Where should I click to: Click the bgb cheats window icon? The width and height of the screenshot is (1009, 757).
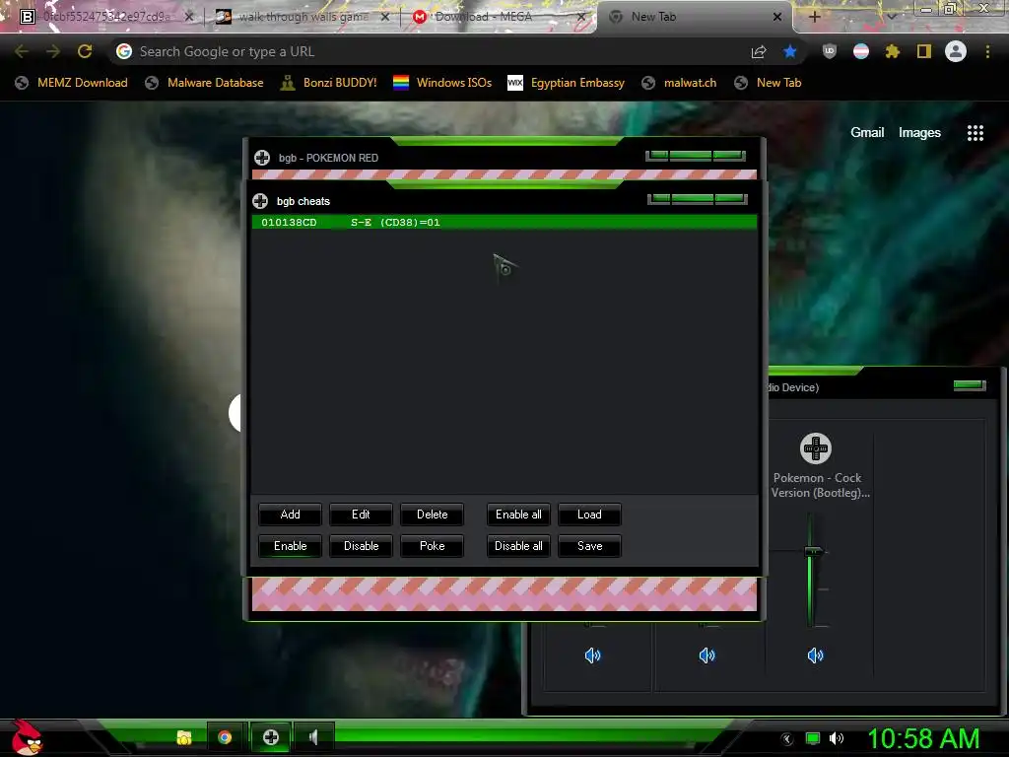pyautogui.click(x=260, y=201)
